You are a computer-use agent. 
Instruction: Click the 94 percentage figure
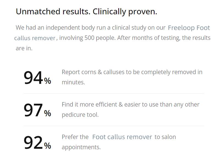coord(33,78)
